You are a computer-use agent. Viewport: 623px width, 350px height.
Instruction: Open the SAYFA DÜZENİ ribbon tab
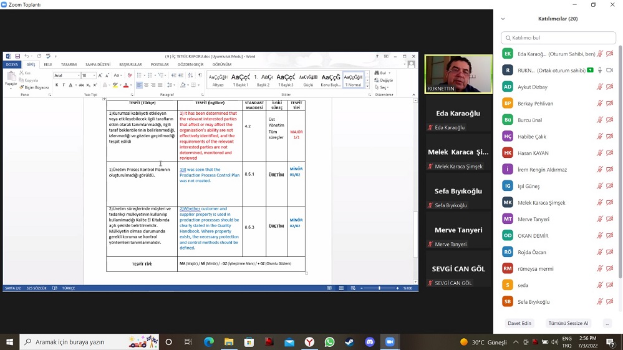[97, 64]
